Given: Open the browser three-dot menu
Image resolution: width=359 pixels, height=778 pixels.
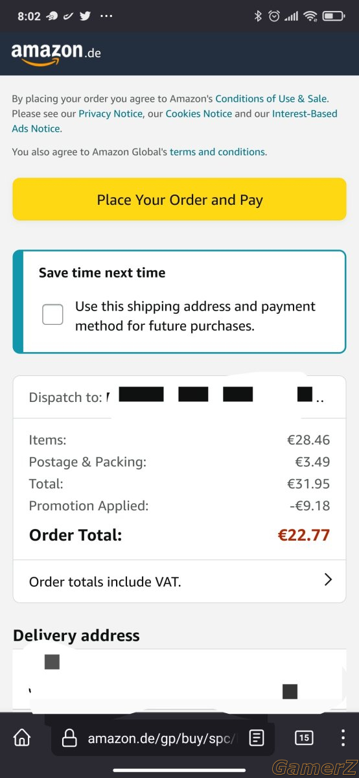Looking at the screenshot, I should pos(343,738).
